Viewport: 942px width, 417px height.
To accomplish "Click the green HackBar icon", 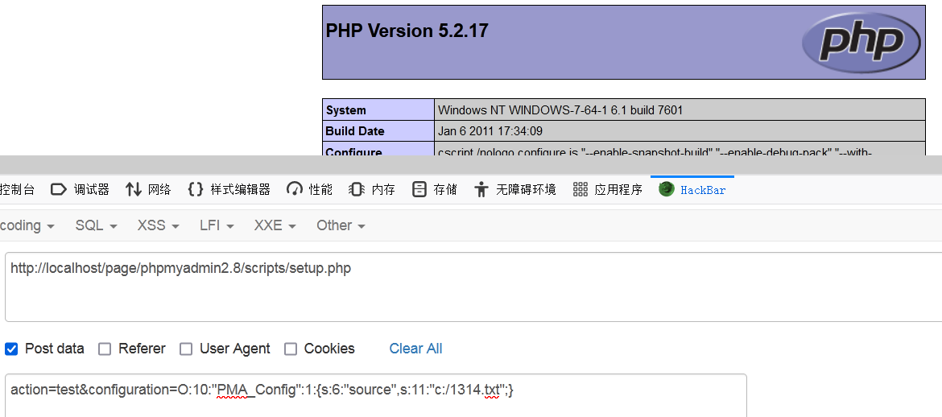I will (667, 189).
